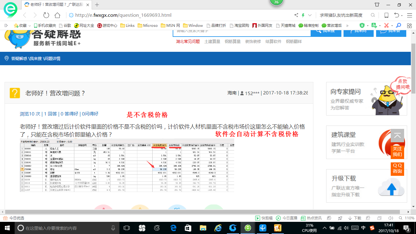The width and height of the screenshot is (416, 234).
Task: Click the browser back arrow
Action: coord(25,15)
